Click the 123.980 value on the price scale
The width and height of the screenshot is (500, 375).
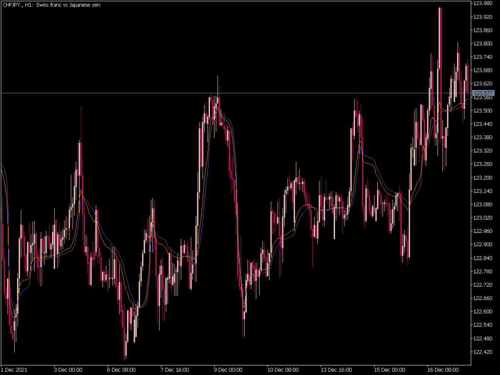483,4
